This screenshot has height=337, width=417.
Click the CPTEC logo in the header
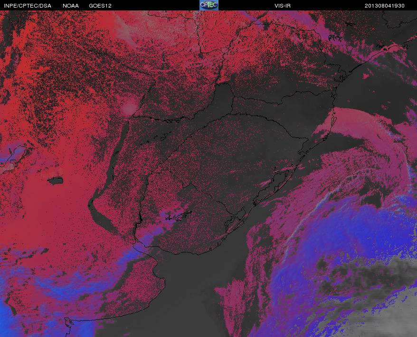(209, 5)
